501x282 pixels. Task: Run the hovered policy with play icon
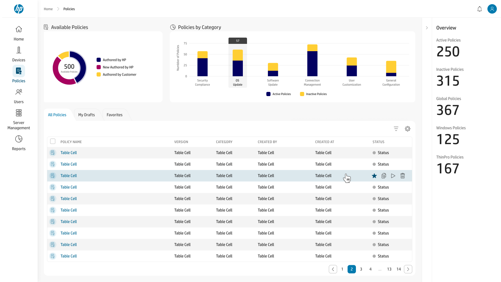(x=393, y=176)
